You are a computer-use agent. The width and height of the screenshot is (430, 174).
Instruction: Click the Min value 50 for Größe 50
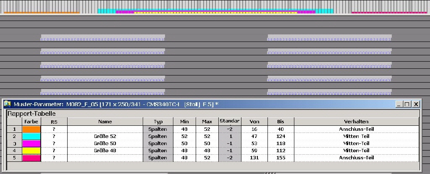click(x=184, y=143)
